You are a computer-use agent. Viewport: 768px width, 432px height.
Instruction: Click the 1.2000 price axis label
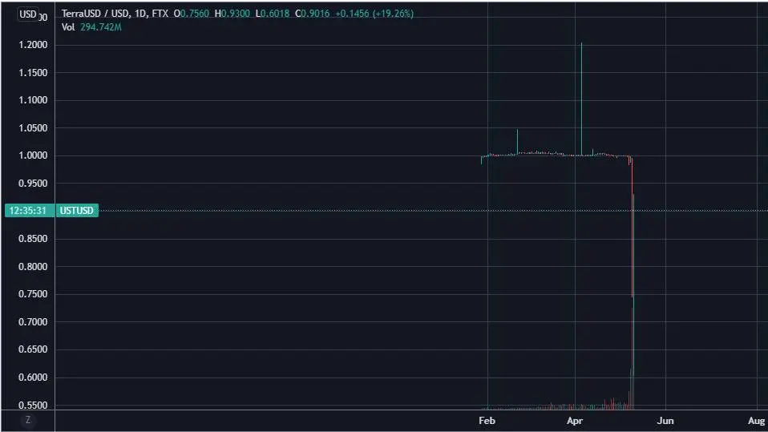(x=34, y=45)
